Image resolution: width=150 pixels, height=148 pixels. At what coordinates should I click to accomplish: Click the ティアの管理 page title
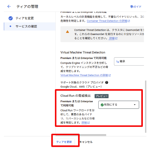tap(27, 7)
